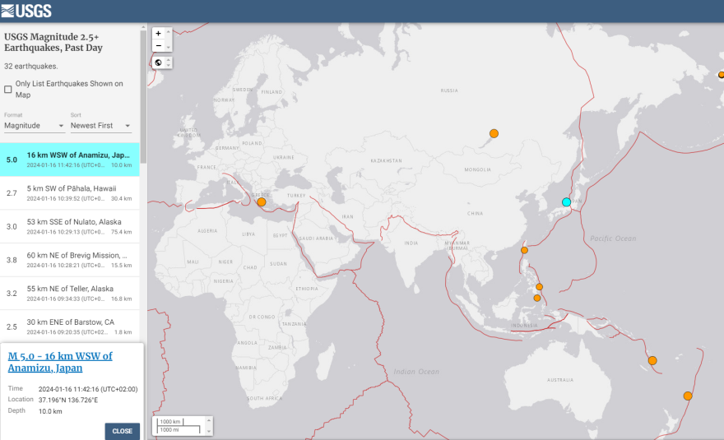This screenshot has width=724, height=440.
Task: Select the 55 km NE of Teller, Alaska entry
Action: click(x=70, y=293)
